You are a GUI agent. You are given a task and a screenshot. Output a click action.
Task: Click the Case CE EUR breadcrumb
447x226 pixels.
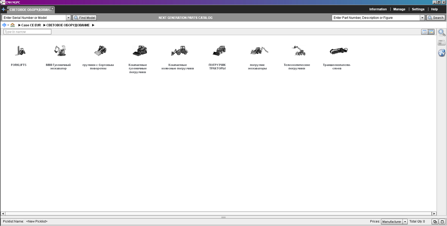pos(31,25)
